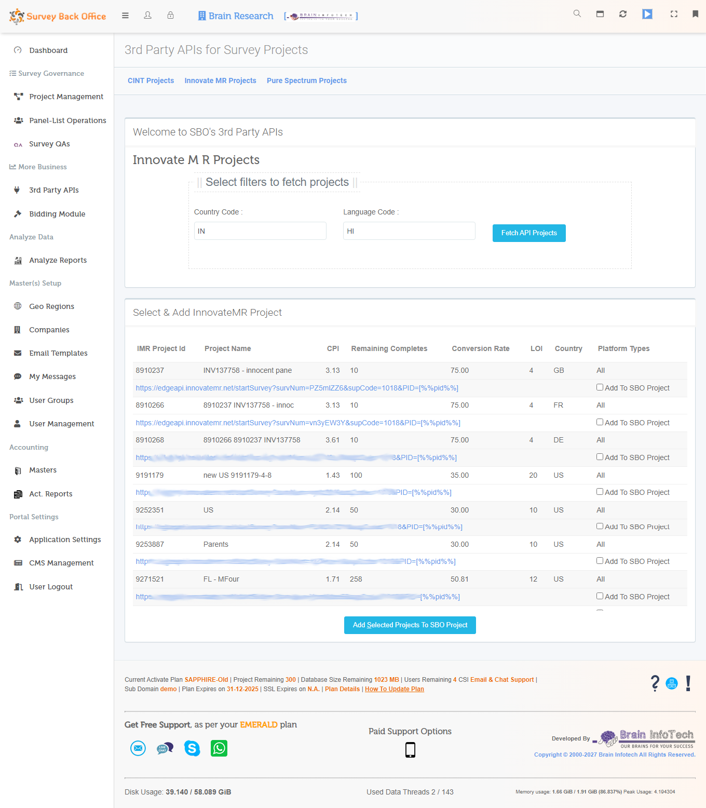Switch to the CINT Projects tab
The image size is (706, 808).
click(x=151, y=80)
